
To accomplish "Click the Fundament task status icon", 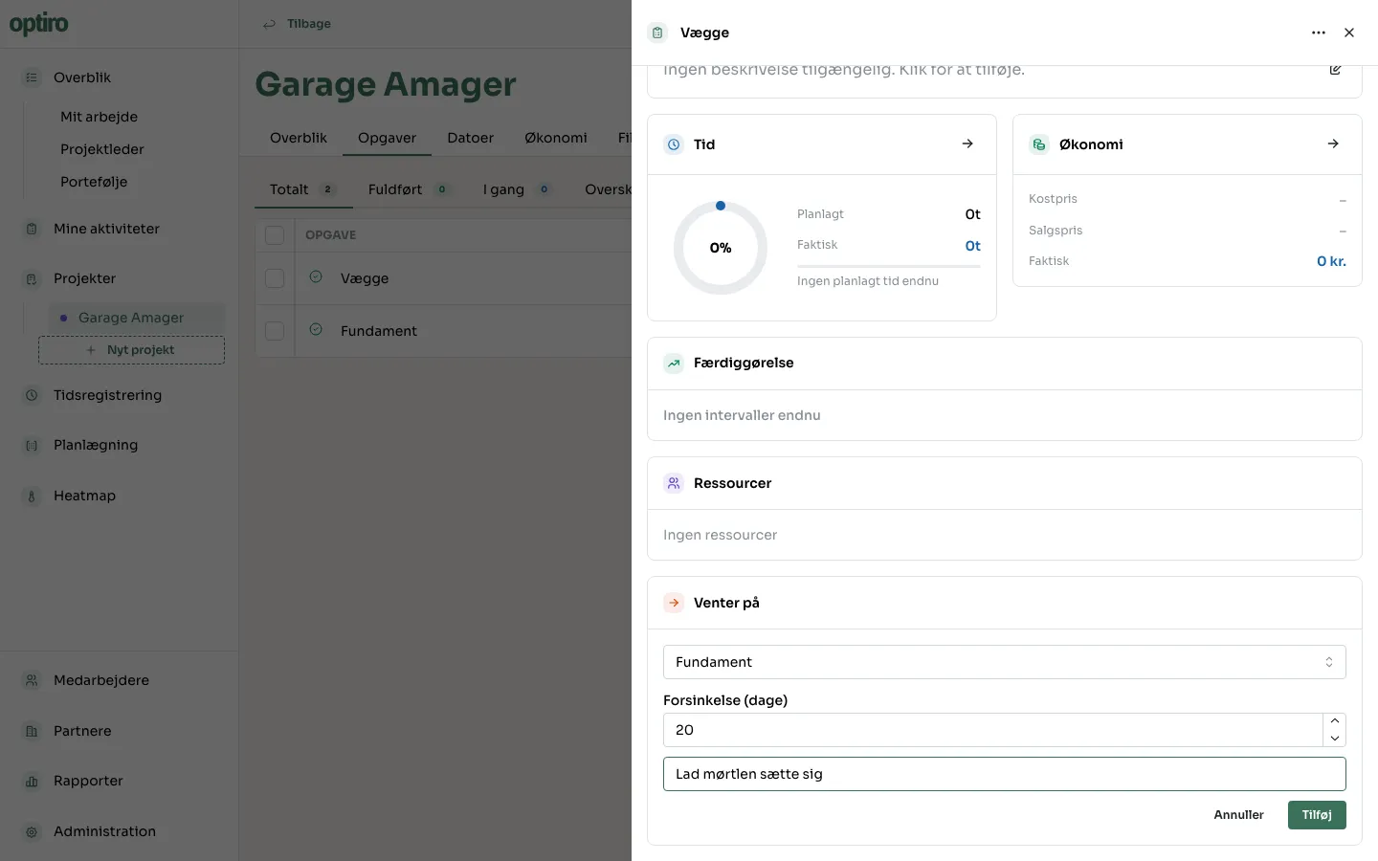I will point(316,330).
